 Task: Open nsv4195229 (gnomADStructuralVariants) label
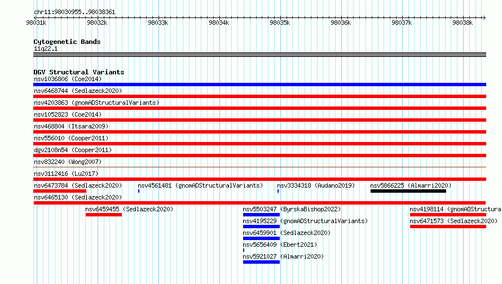pyautogui.click(x=305, y=221)
